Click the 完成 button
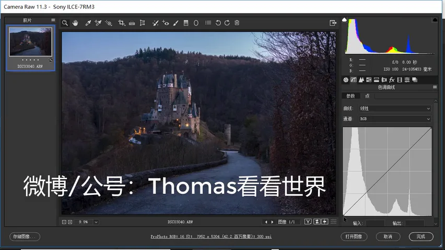Viewport: 445px width, 250px height. coord(421,236)
